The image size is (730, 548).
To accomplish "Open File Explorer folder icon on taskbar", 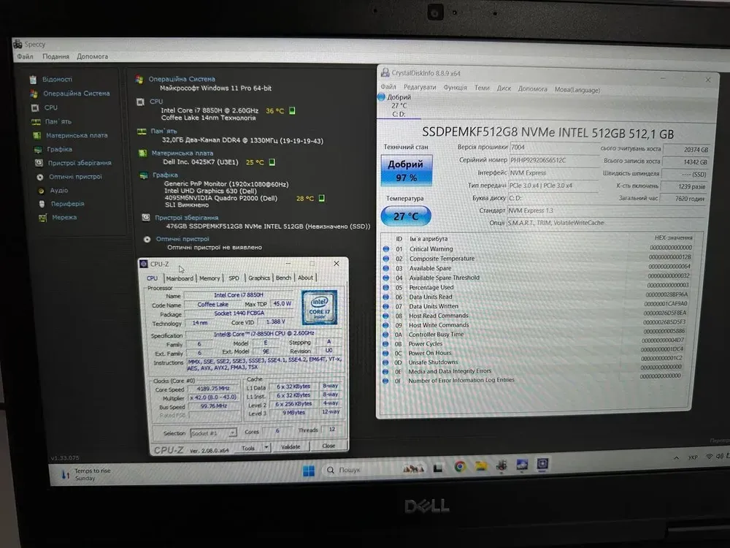I will 481,465.
